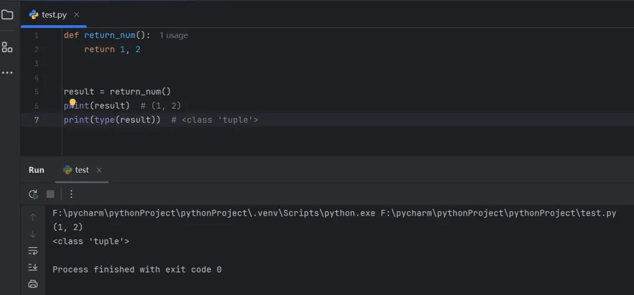Select the test.py editor tab
Screen dimensions: 634x295
(54, 15)
